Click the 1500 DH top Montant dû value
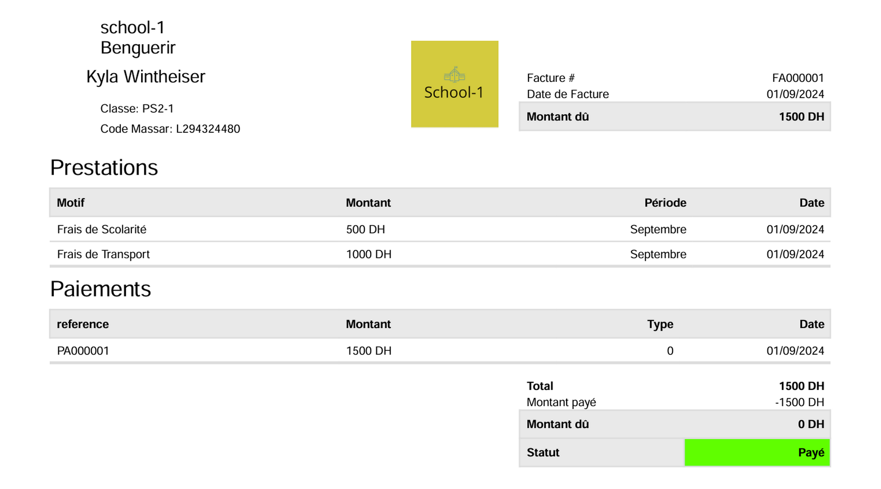 pos(801,117)
